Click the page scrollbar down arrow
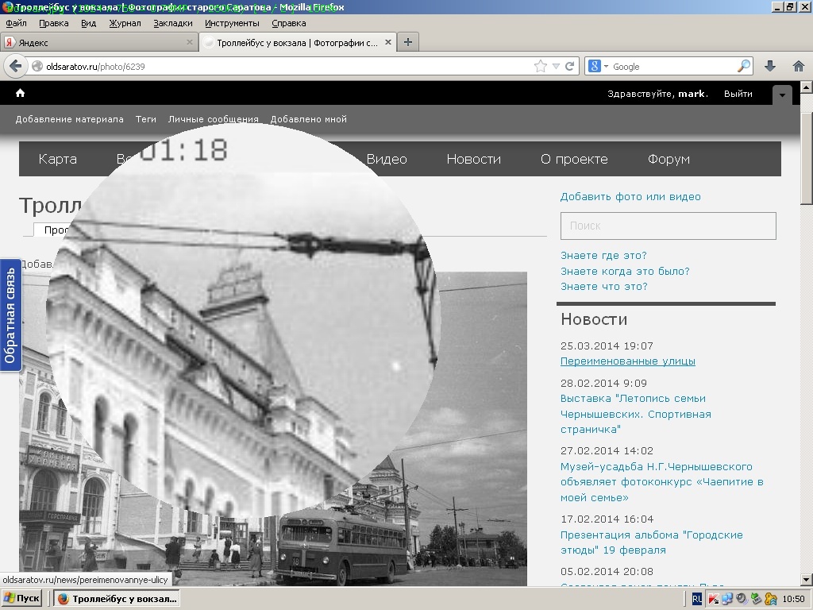 807,579
